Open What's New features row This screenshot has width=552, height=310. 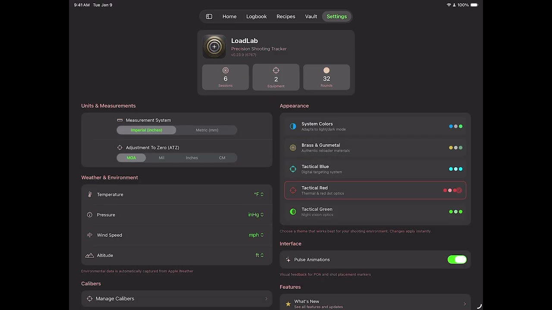[375, 302]
